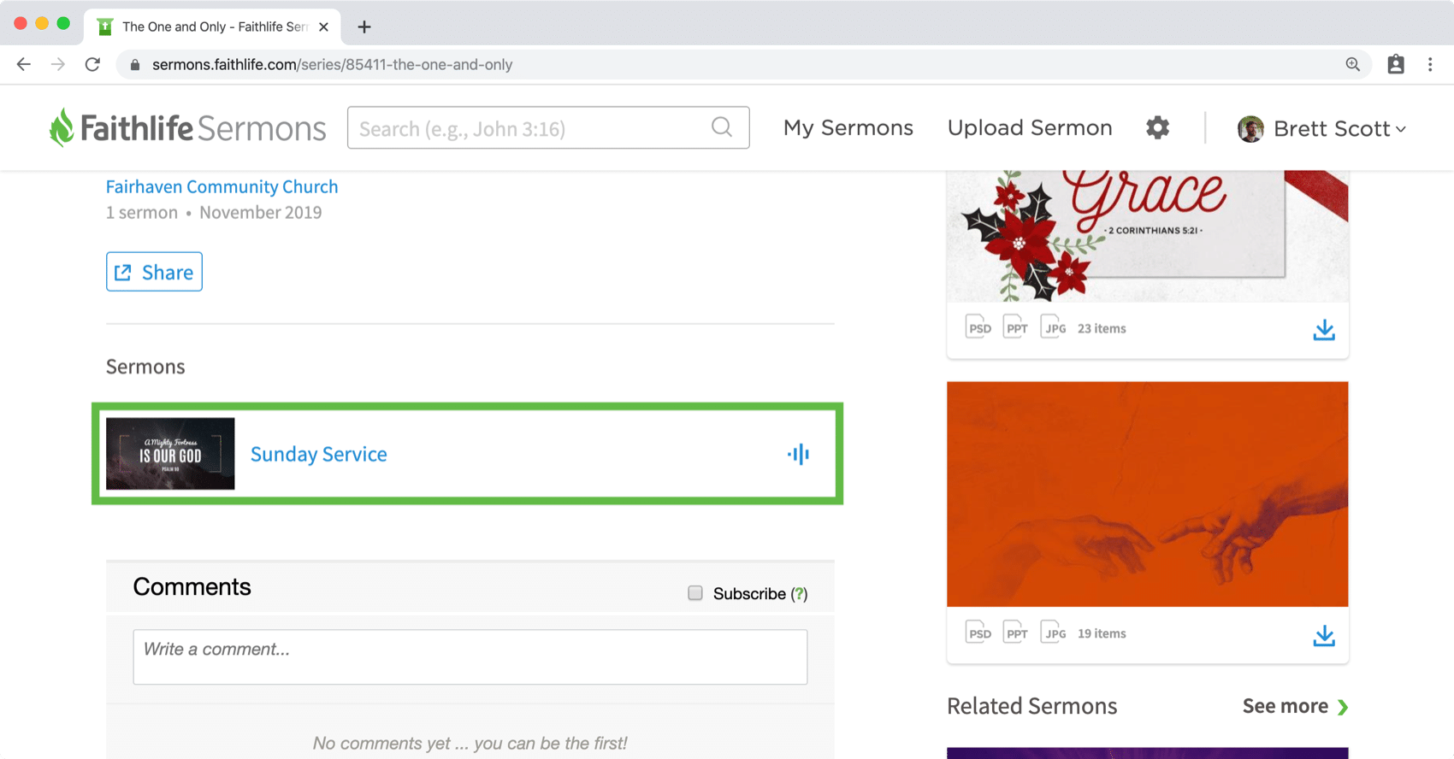Click the audio waveform icon for Sunday Service

tap(798, 454)
